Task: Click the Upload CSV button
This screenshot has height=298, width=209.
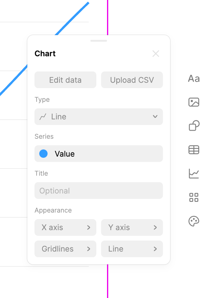Action: coord(132,80)
